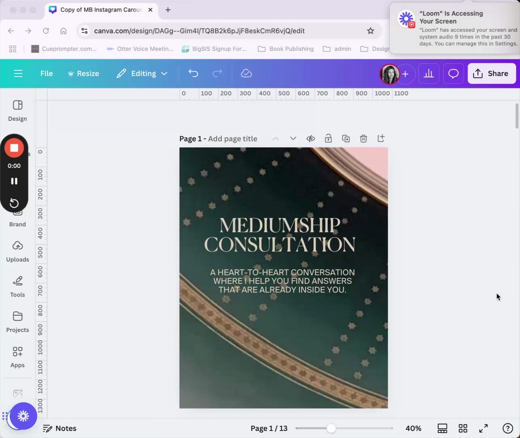Open a new browser tab
This screenshot has height=438, width=520.
click(x=168, y=10)
